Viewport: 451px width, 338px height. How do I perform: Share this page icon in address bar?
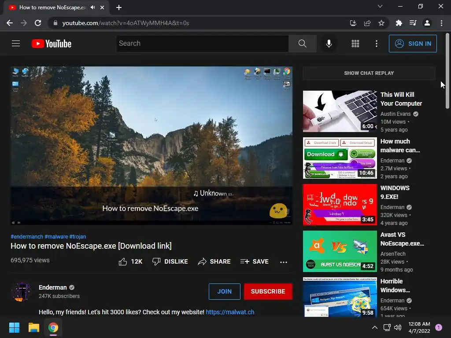[x=367, y=23]
